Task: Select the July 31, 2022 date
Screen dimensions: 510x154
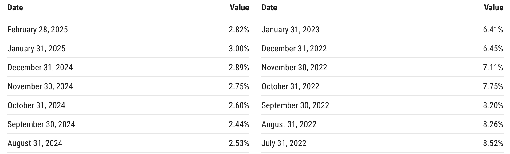Action: (284, 143)
